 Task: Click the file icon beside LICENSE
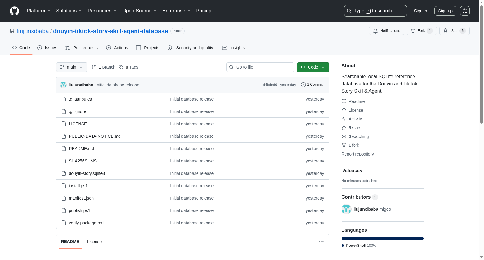click(x=64, y=124)
